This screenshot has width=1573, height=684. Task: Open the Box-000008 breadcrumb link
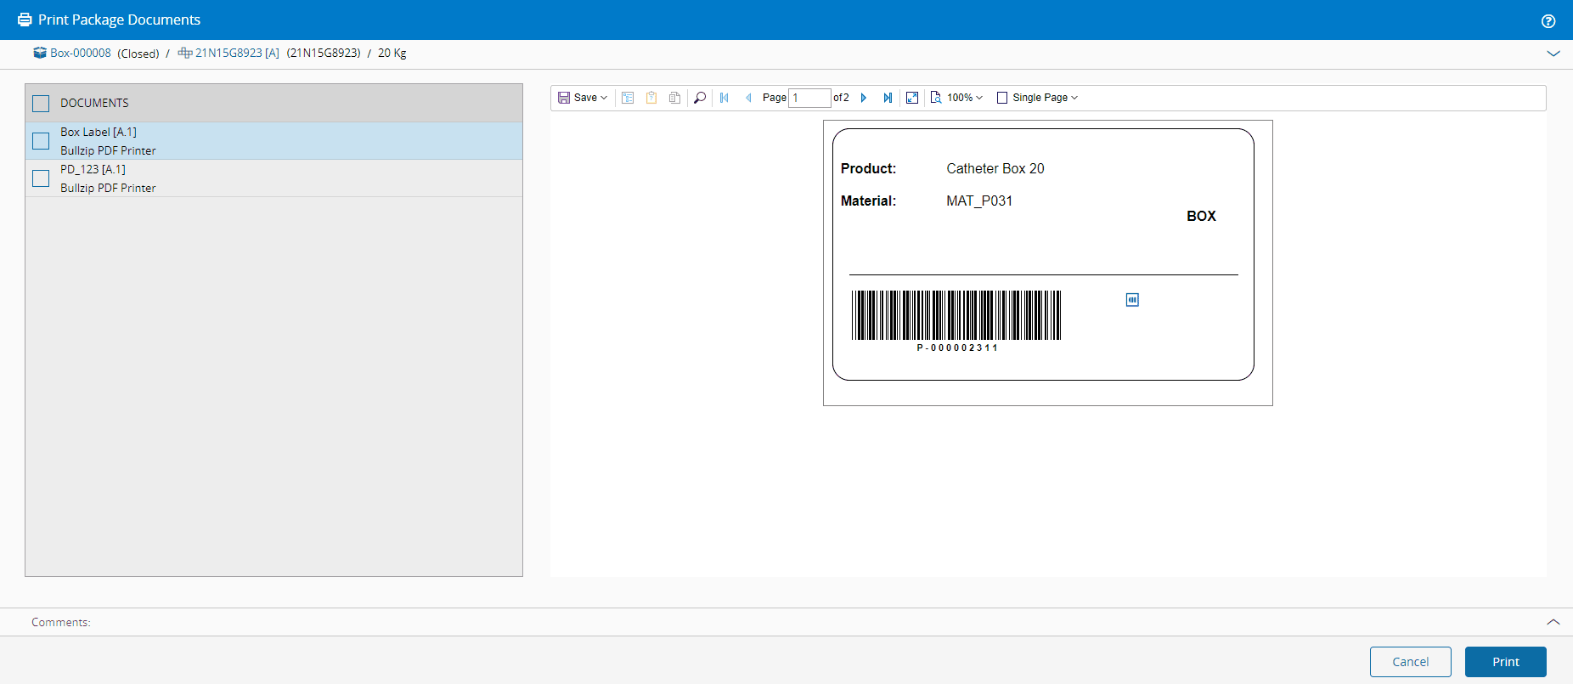(x=80, y=53)
